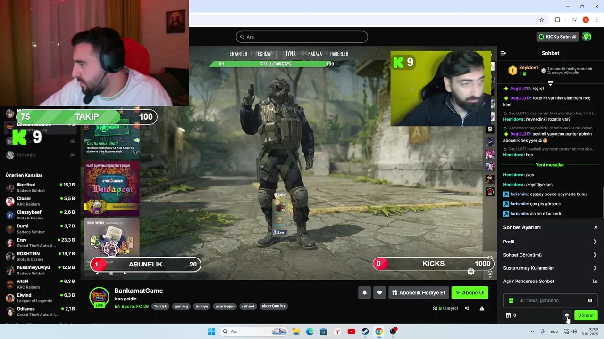Open the ENVANTER tab in the game menu

coord(238,54)
